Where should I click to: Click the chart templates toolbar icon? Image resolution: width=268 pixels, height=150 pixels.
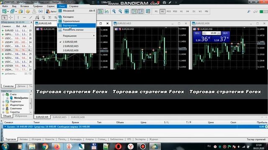coord(148,11)
